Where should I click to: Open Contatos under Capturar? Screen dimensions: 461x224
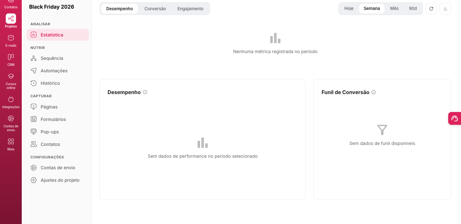pos(58,144)
